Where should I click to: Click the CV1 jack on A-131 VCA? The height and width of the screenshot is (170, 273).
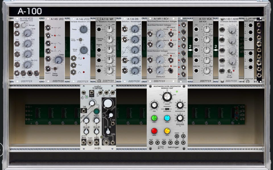(196, 29)
